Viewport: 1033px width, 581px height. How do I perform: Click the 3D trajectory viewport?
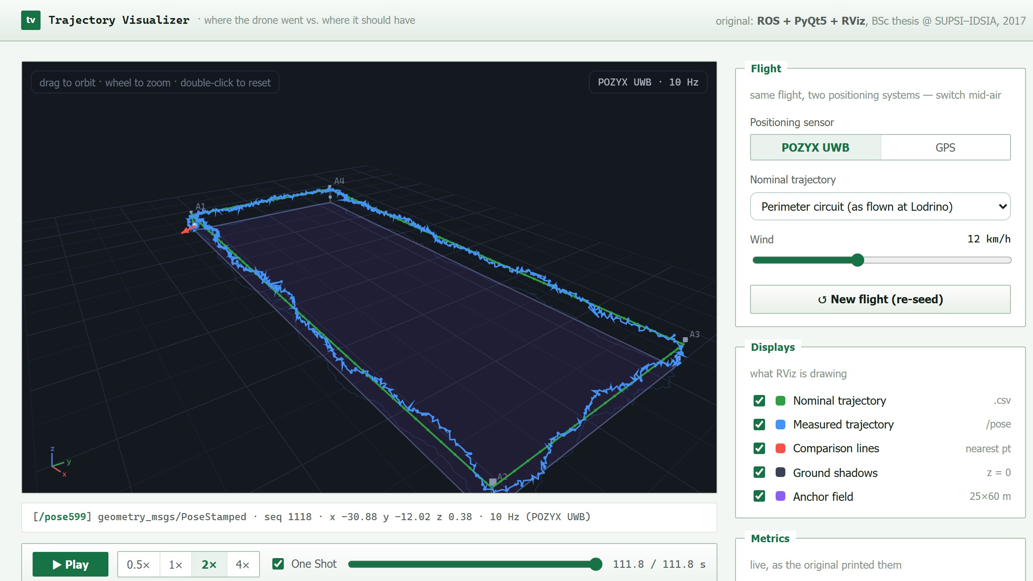point(369,277)
